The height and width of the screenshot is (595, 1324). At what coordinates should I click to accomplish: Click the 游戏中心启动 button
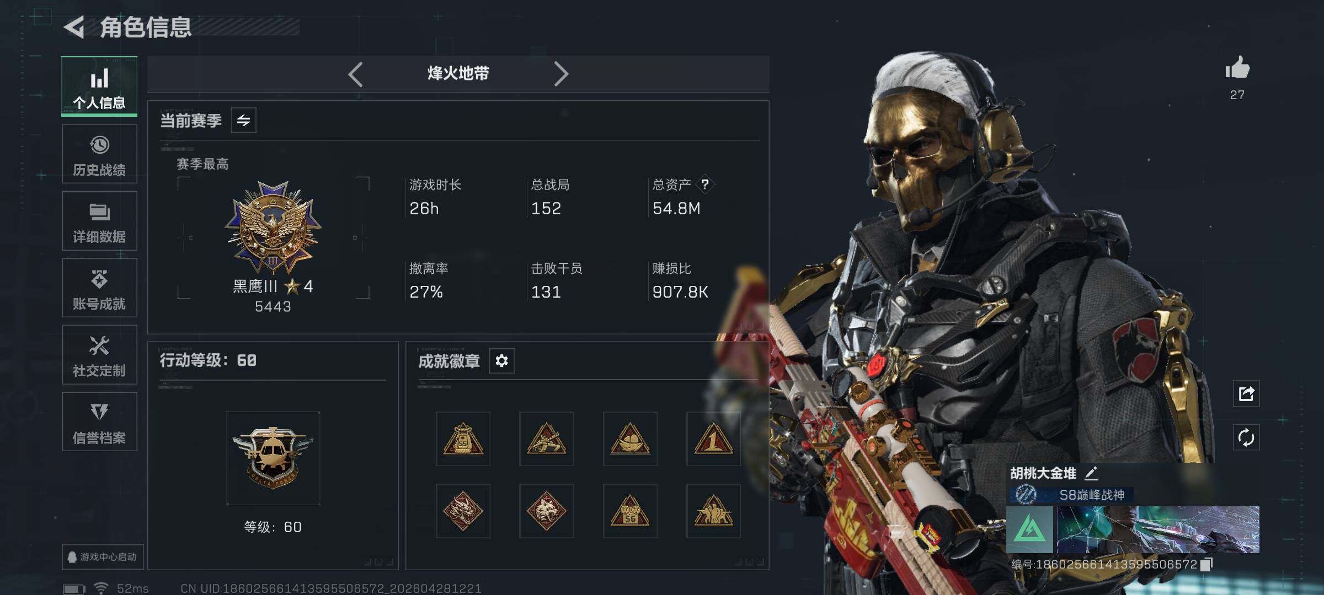point(103,556)
